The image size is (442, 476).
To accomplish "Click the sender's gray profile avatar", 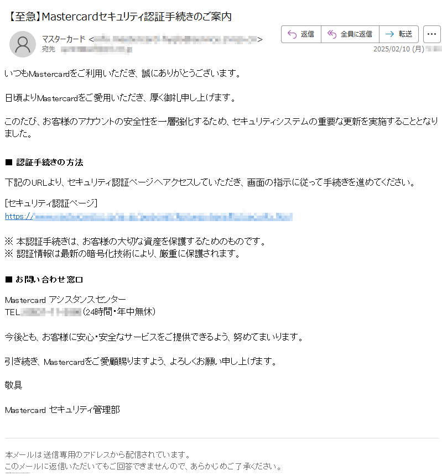I will [x=23, y=44].
